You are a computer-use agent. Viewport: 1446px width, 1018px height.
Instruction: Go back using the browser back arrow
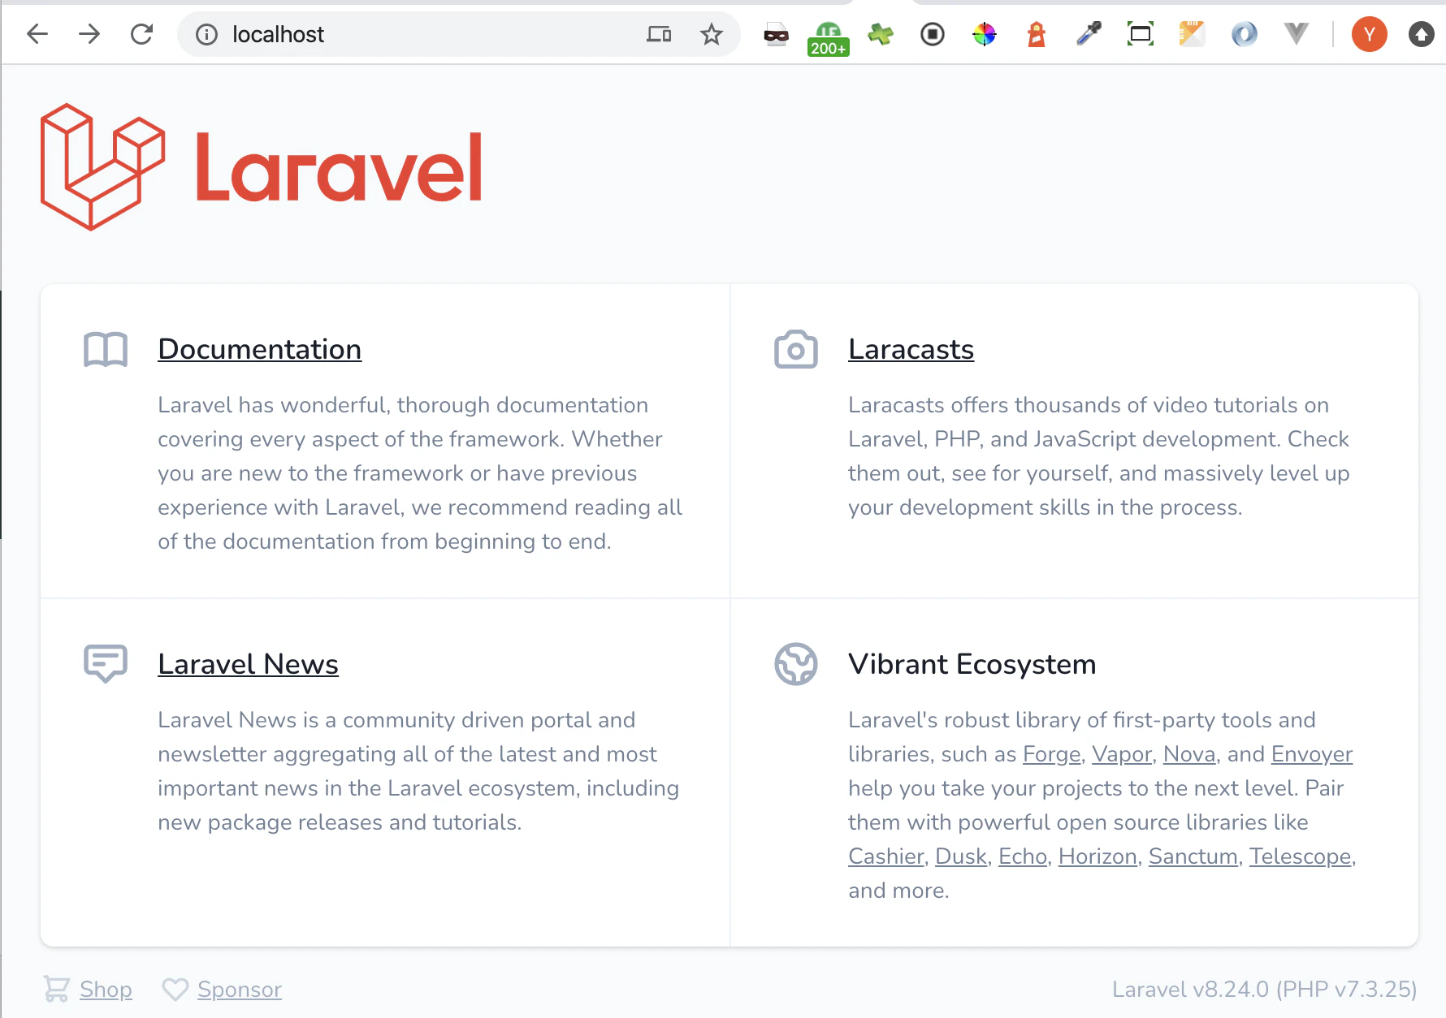pyautogui.click(x=37, y=34)
